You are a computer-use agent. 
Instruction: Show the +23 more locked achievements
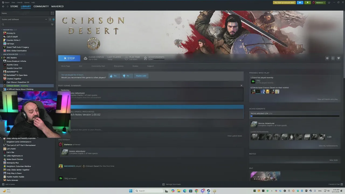tap(329, 137)
